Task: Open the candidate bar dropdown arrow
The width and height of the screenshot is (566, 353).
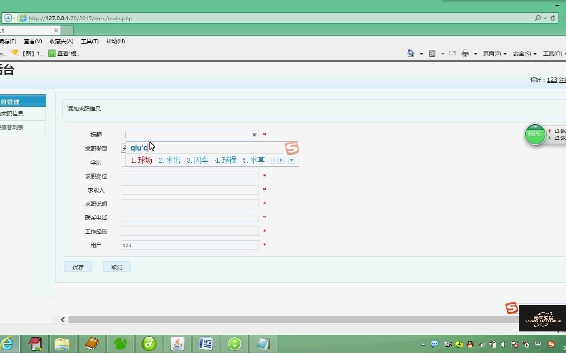Action: pyautogui.click(x=291, y=161)
